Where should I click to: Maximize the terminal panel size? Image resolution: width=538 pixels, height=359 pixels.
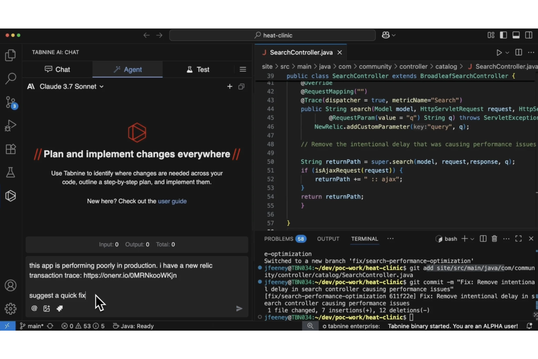519,239
